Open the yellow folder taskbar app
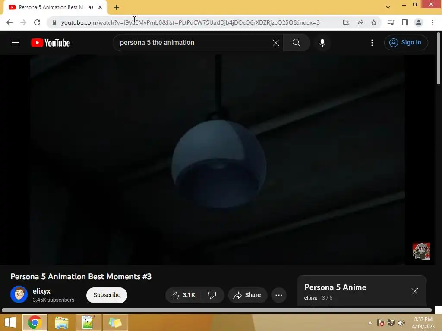This screenshot has height=331, width=442. coord(115,322)
